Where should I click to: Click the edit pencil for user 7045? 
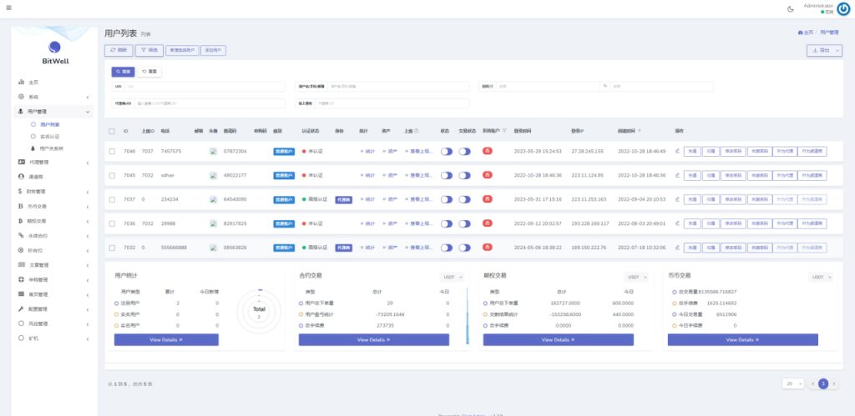coord(677,175)
